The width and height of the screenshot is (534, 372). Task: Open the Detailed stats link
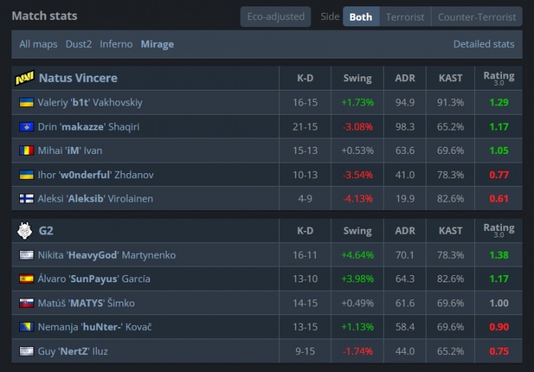pyautogui.click(x=483, y=44)
